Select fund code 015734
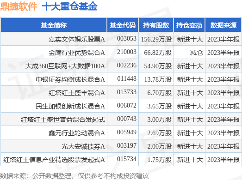This screenshot has height=180, width=242. tap(127, 159)
